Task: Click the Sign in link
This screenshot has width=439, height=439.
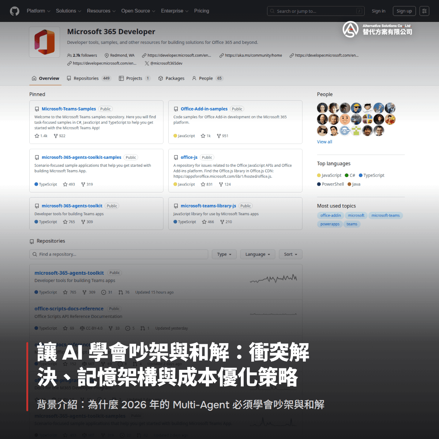Action: [378, 11]
